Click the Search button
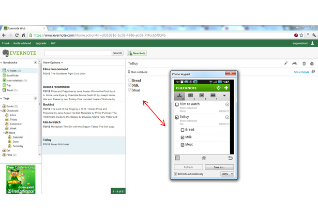318x219 pixels. click(117, 53)
